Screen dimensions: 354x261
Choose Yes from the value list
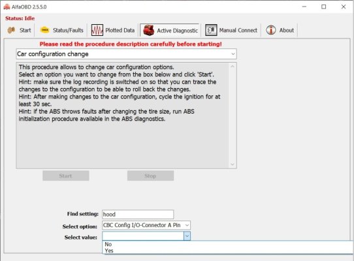tap(109, 251)
